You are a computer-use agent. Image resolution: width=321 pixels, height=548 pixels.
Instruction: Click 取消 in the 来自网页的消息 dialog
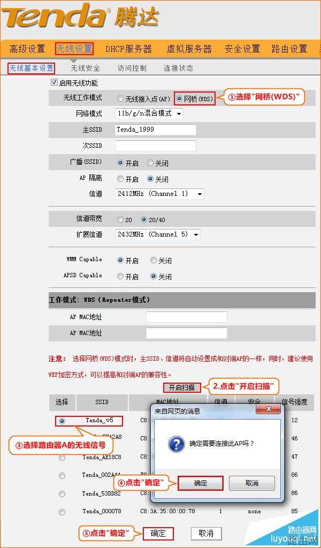pos(252,483)
